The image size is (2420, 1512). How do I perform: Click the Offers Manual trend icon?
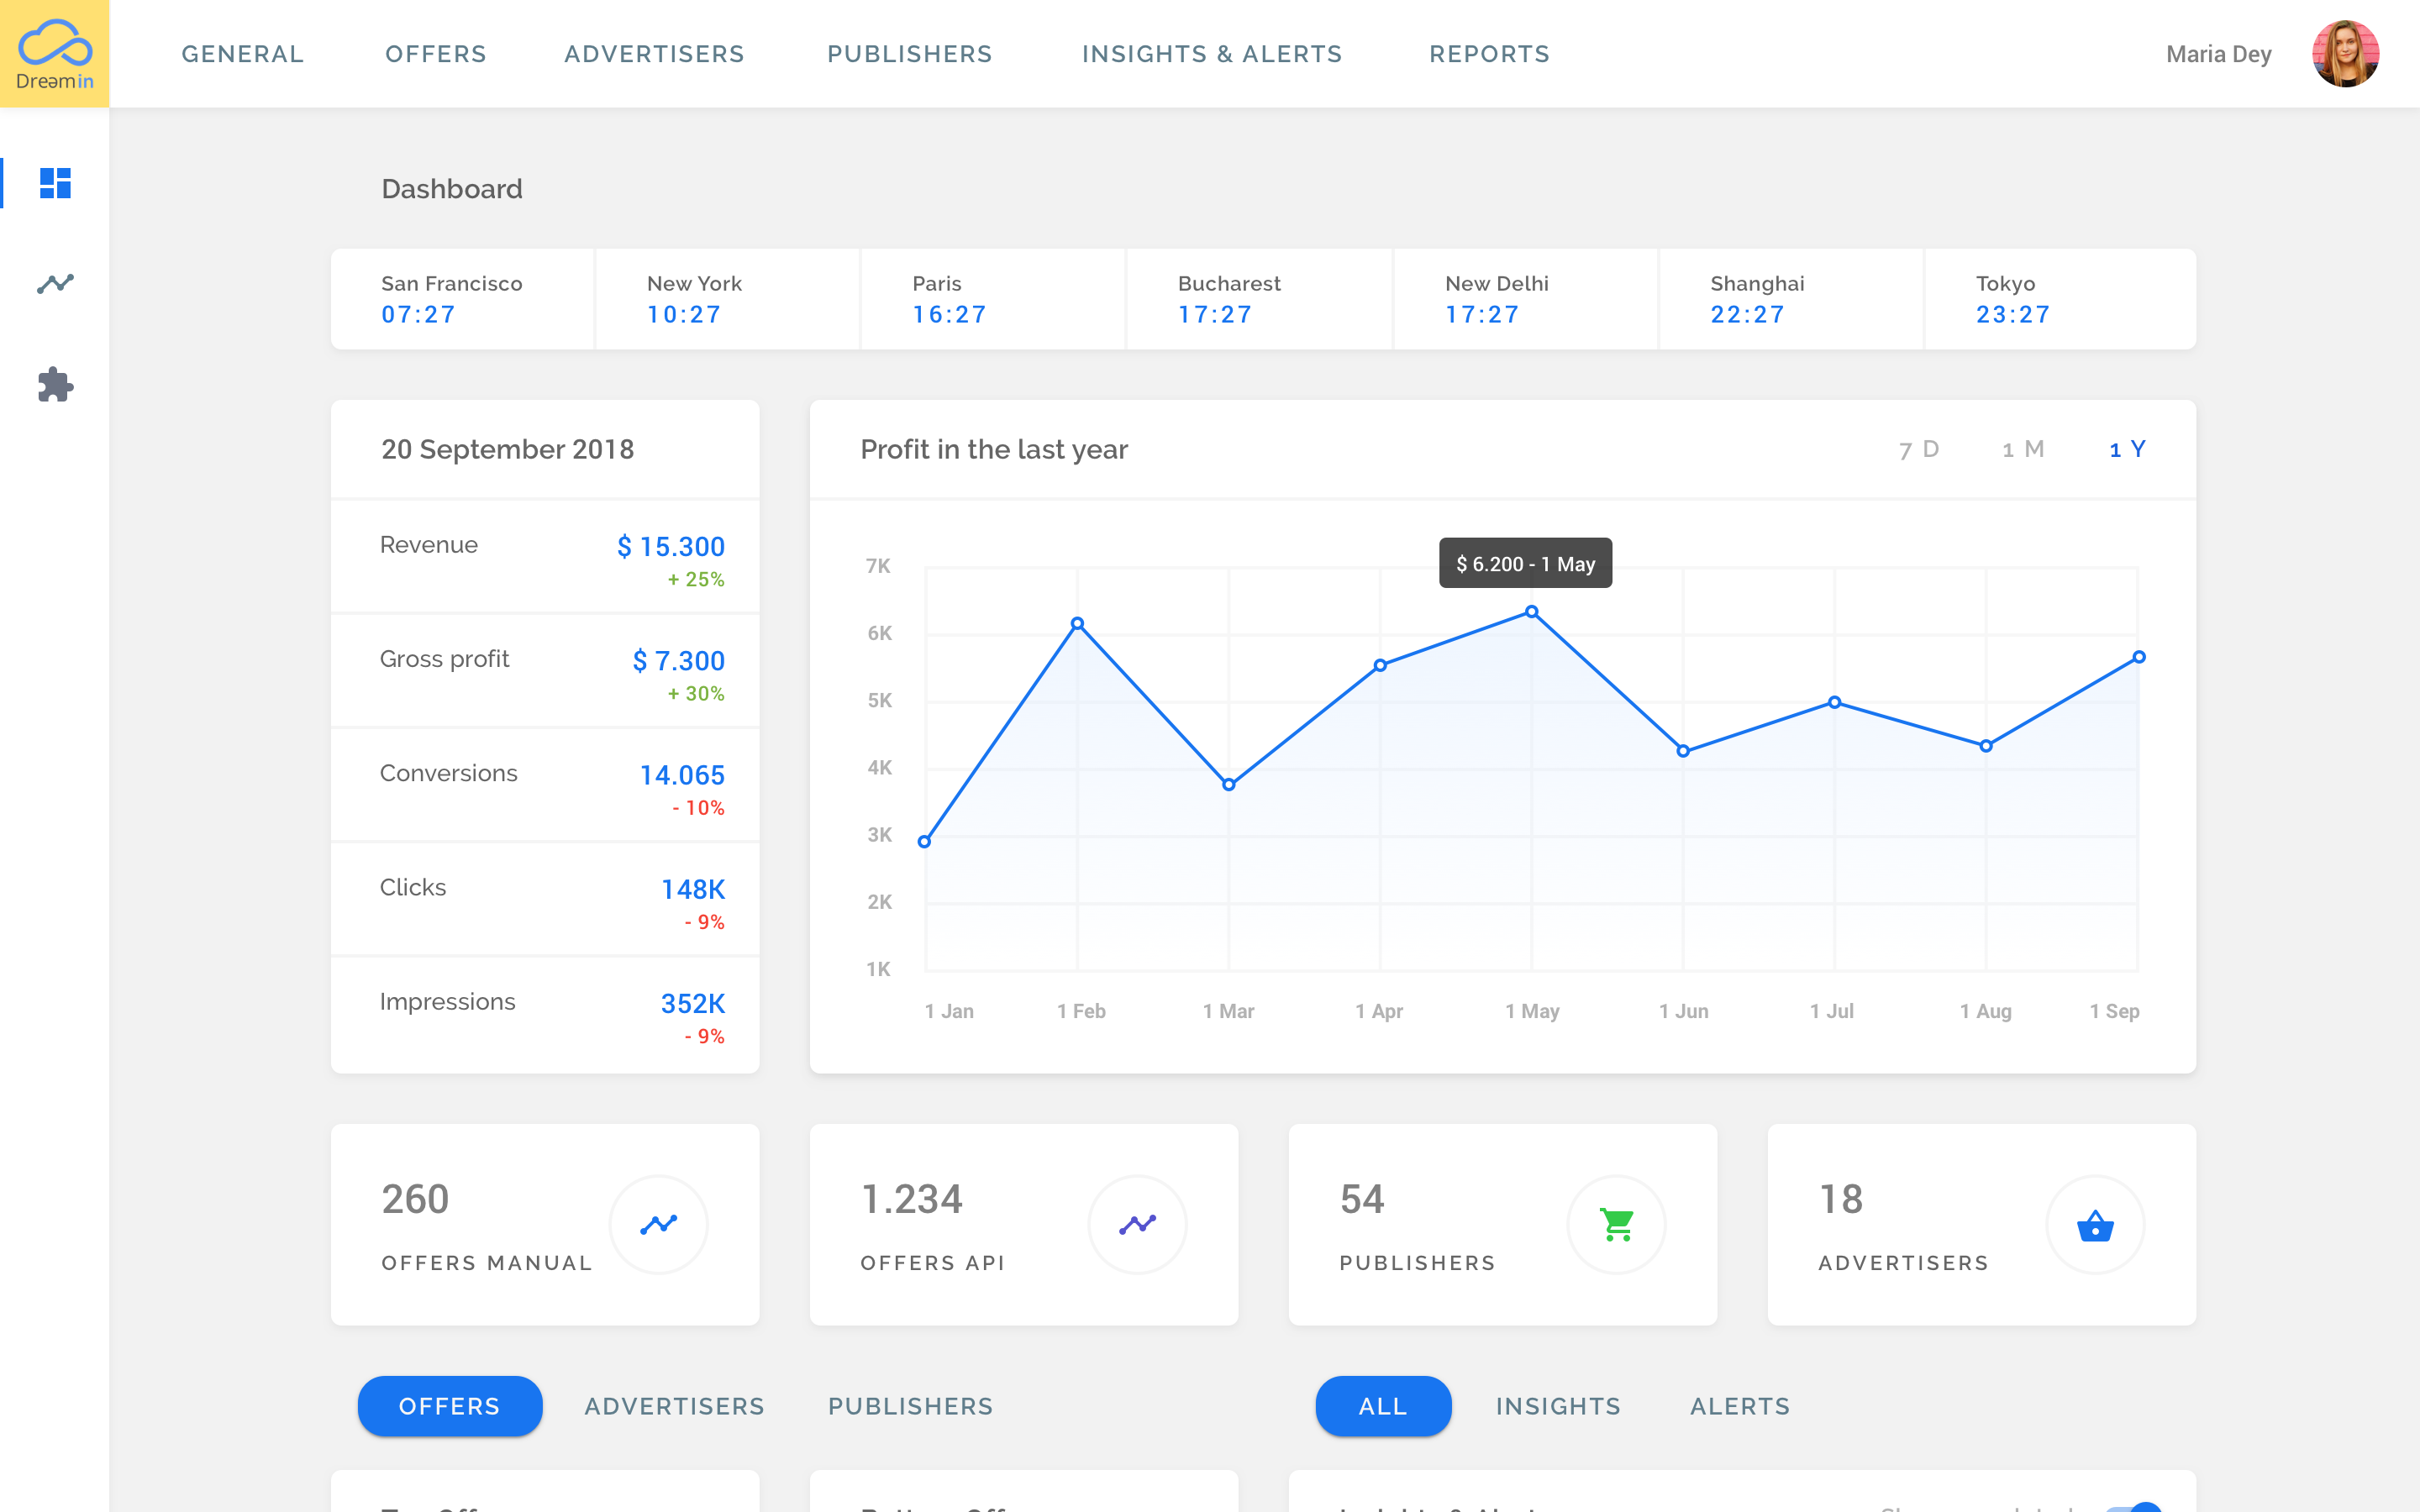tap(658, 1224)
